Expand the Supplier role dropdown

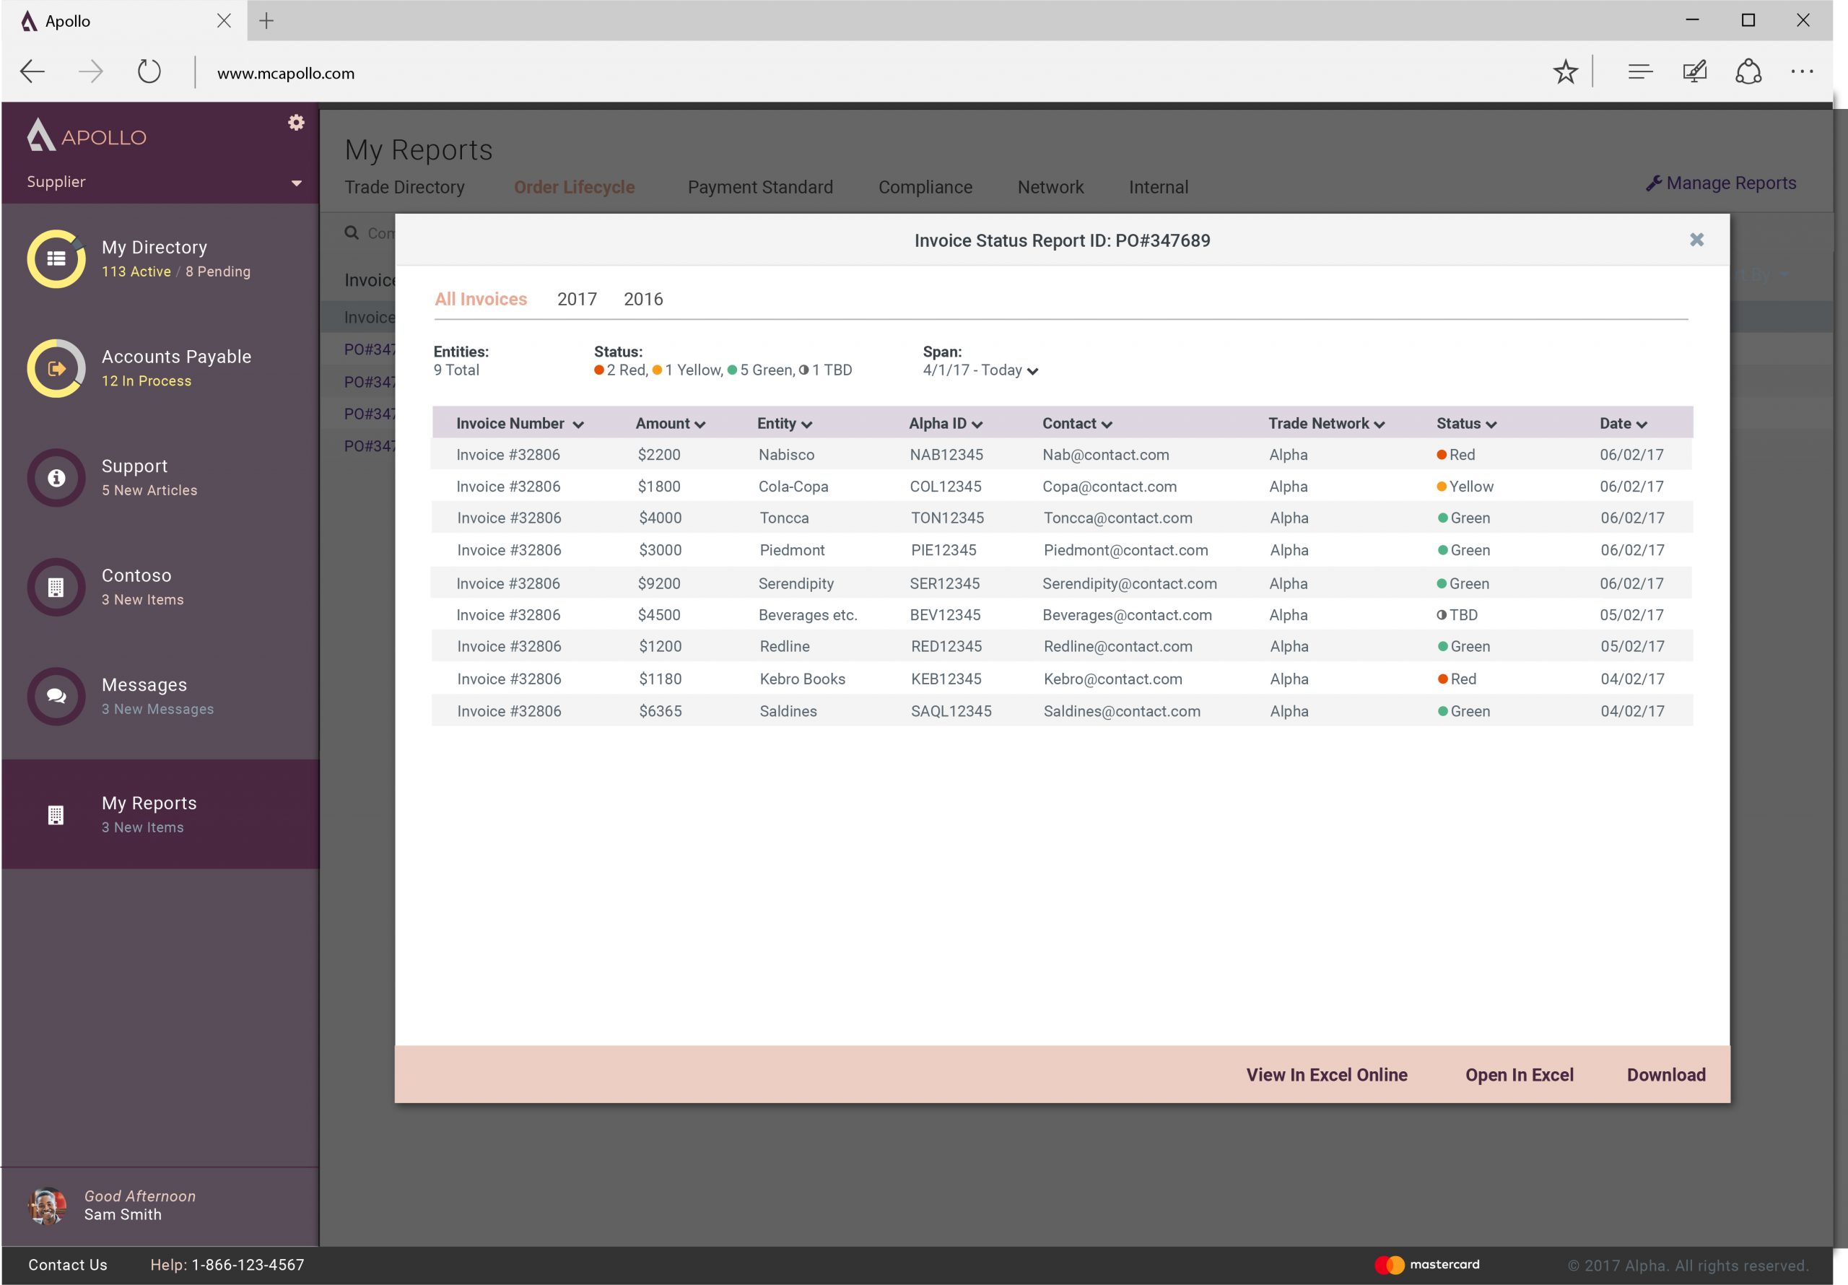point(295,183)
